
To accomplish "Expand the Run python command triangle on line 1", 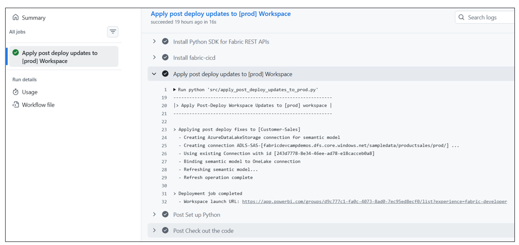I will pos(175,90).
